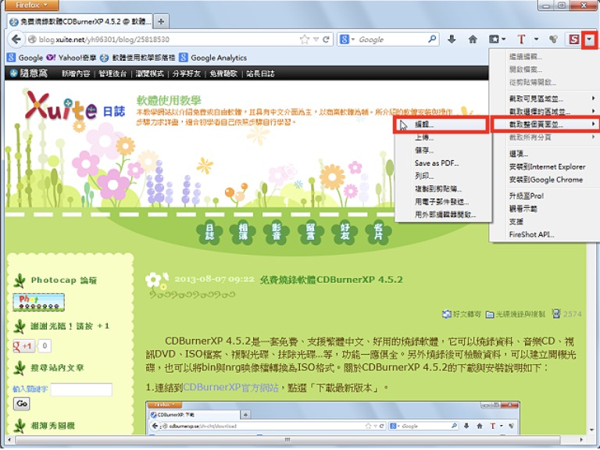
Task: Click the Google +1 button
Action: click(x=24, y=346)
